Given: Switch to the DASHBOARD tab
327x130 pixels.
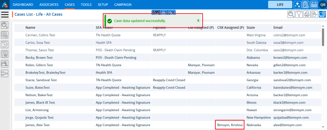Looking at the screenshot, I should 23,4.
